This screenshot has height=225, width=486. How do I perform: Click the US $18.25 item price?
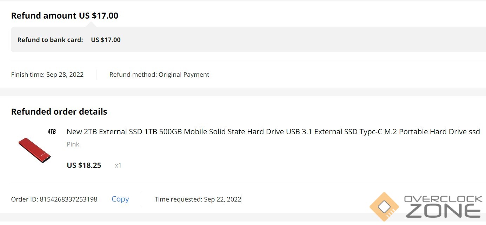[84, 165]
